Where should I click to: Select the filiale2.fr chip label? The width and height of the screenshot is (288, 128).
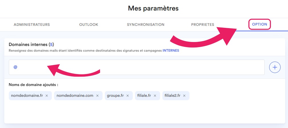click(x=173, y=96)
